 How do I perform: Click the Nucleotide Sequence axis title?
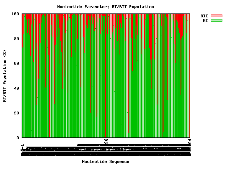[x=106, y=161]
